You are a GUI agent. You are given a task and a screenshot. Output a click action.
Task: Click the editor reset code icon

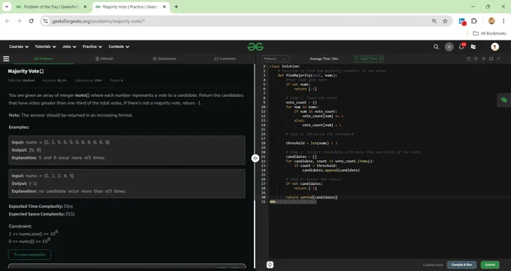click(491, 59)
